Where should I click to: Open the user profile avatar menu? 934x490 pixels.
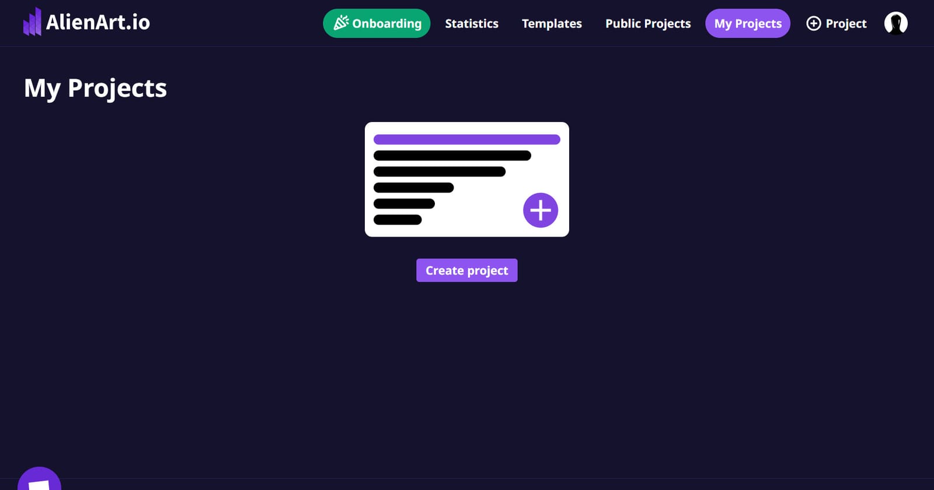tap(895, 23)
